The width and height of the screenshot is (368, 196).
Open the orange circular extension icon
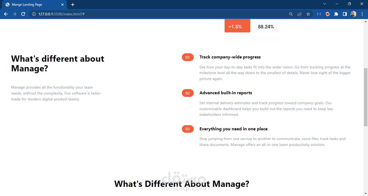point(328,14)
